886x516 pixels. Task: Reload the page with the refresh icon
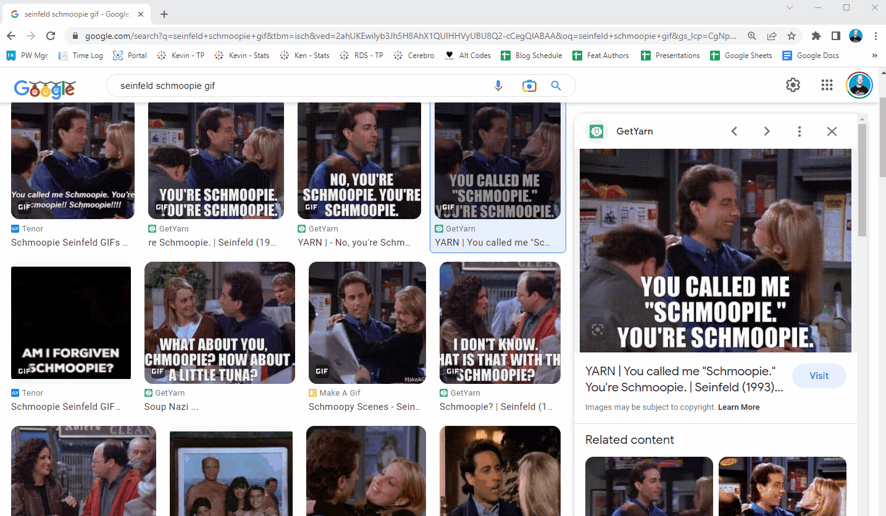[x=51, y=36]
